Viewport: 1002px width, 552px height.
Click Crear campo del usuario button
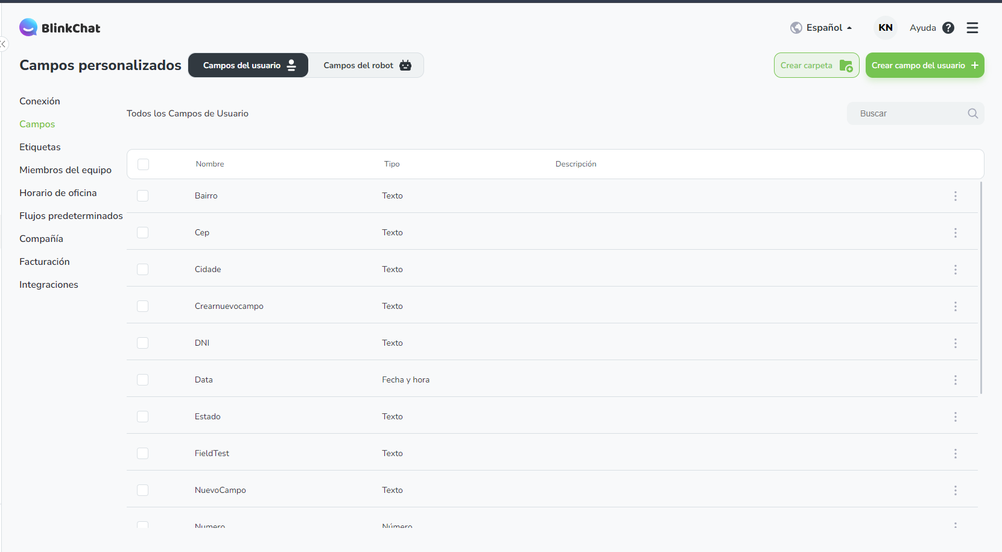click(924, 65)
